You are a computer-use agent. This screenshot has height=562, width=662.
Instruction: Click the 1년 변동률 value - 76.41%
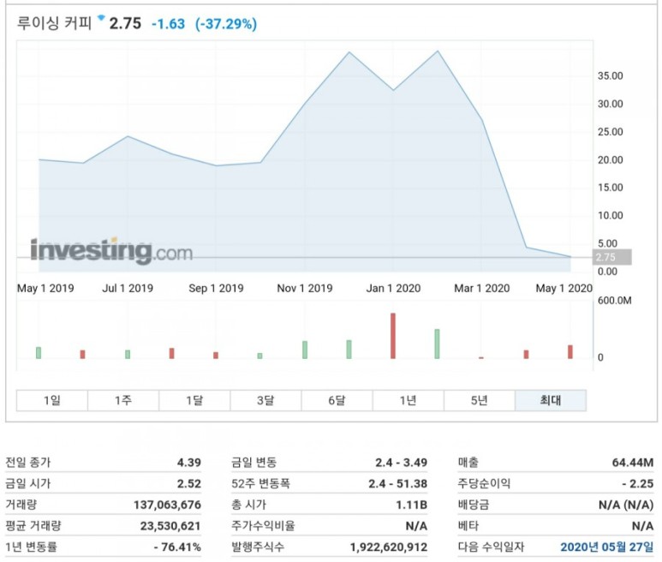(x=177, y=547)
